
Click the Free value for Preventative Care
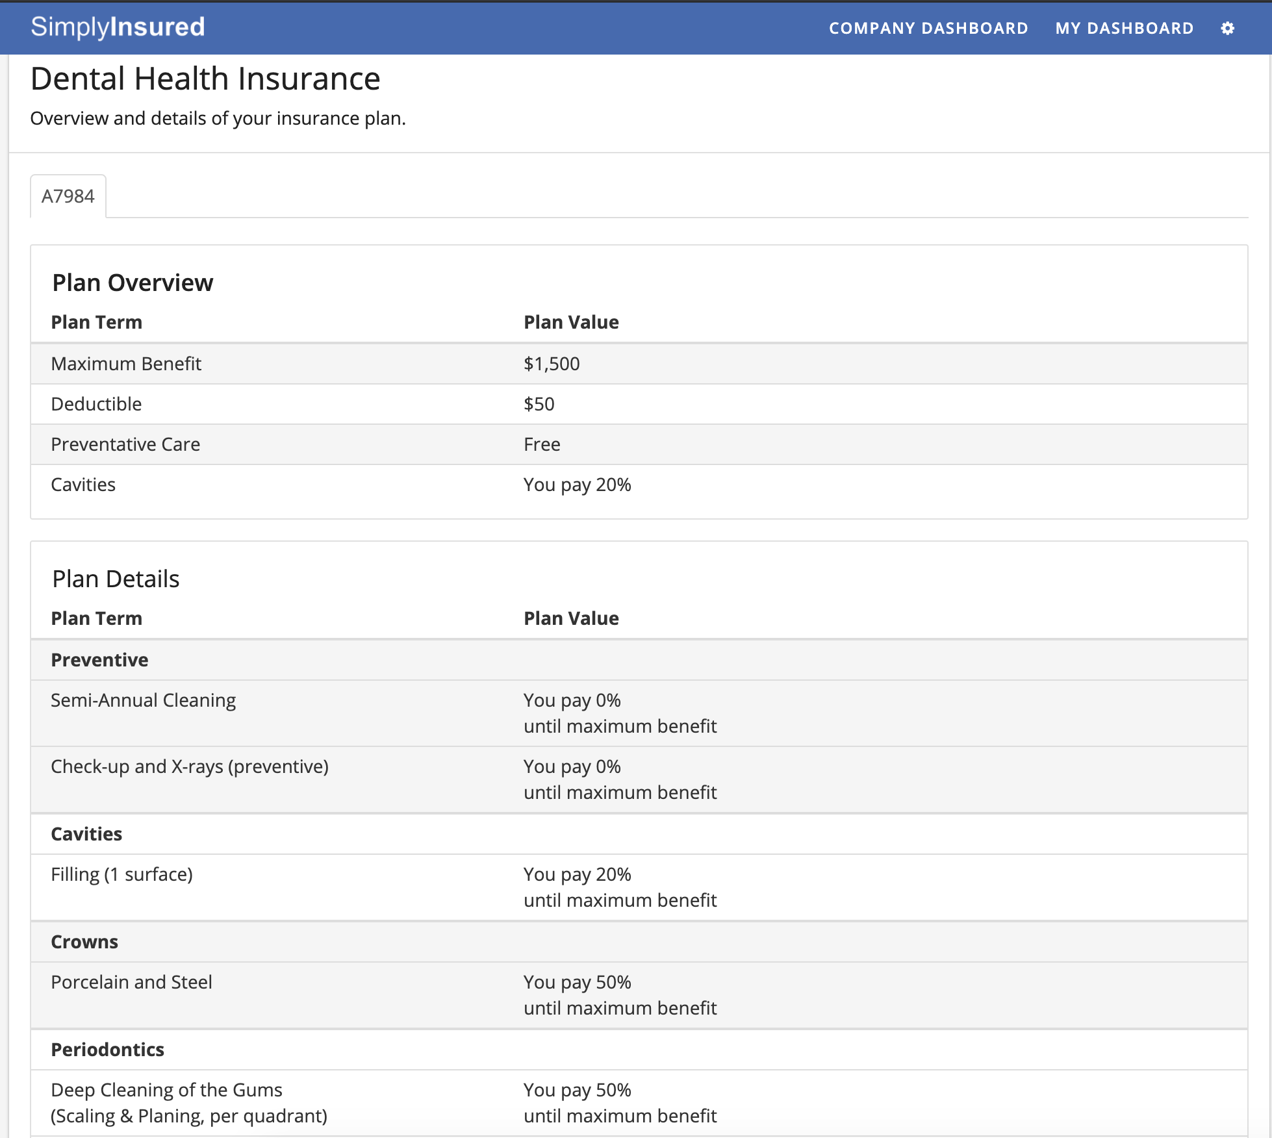(x=542, y=444)
